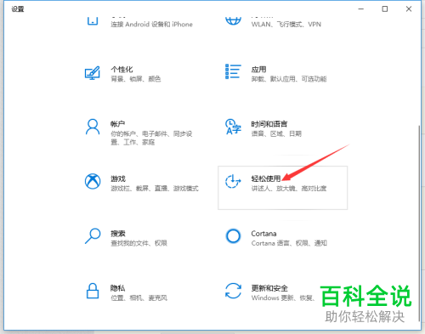The height and width of the screenshot is (334, 425).
Task: Click the phone icon beside 连接 Android 设备和 iPhone
Action: click(93, 21)
